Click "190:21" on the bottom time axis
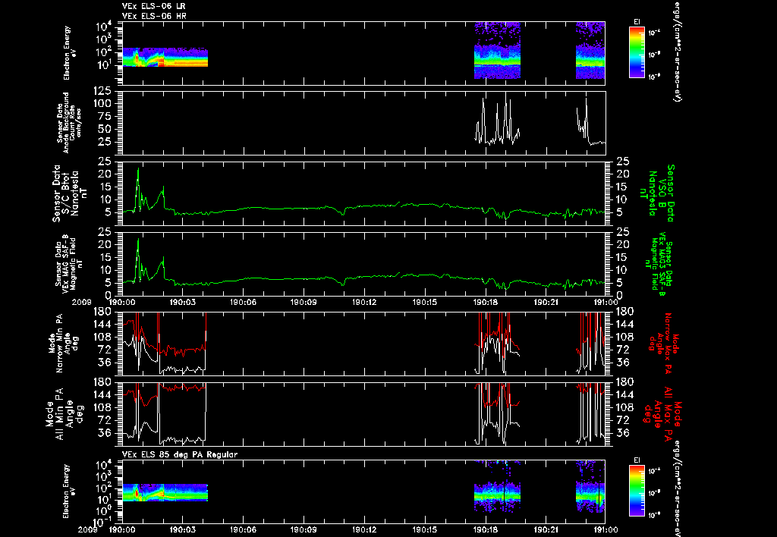Viewport: 777px width, 537px height. (x=546, y=529)
